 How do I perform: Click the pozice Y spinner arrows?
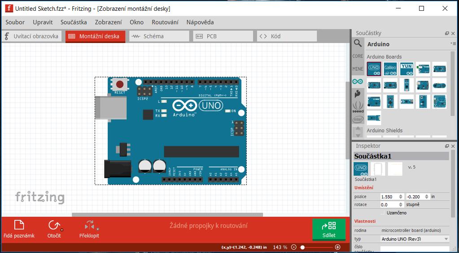[x=427, y=197]
